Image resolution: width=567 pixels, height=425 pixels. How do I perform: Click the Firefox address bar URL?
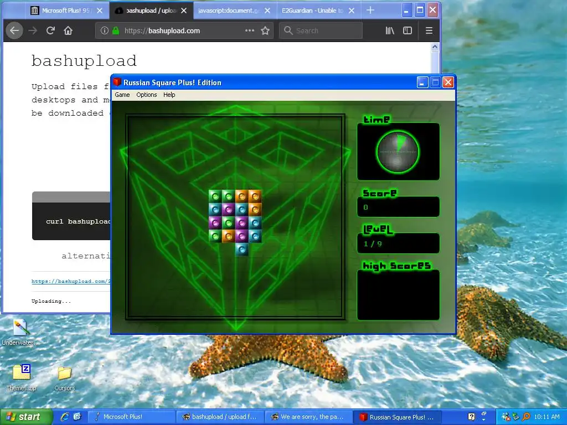162,31
